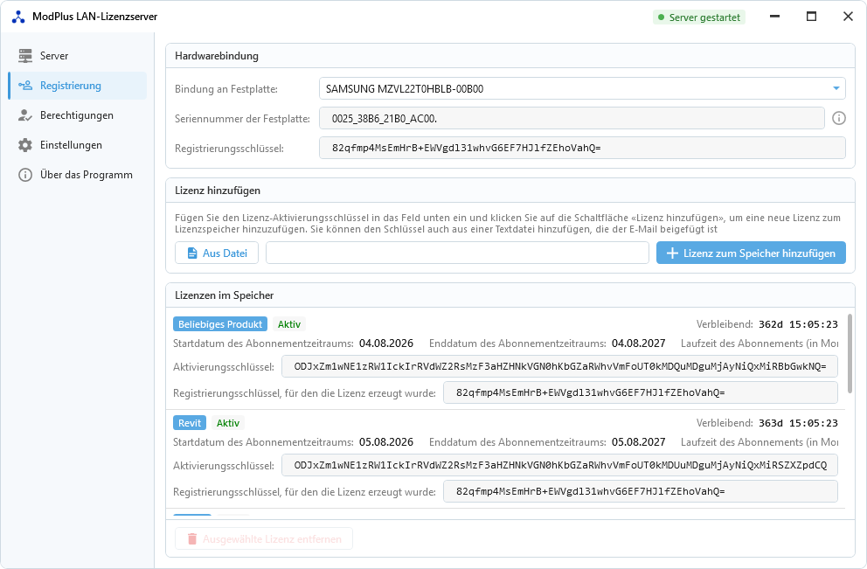Click the green Server gestartet status dot

661,17
